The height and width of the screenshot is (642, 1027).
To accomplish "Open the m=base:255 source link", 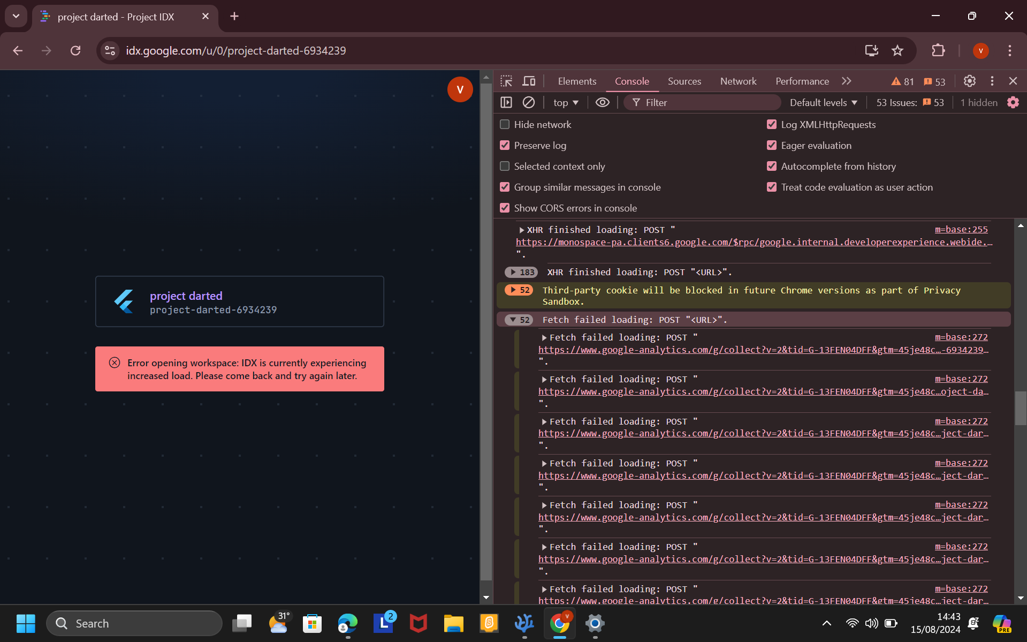I will pyautogui.click(x=961, y=229).
